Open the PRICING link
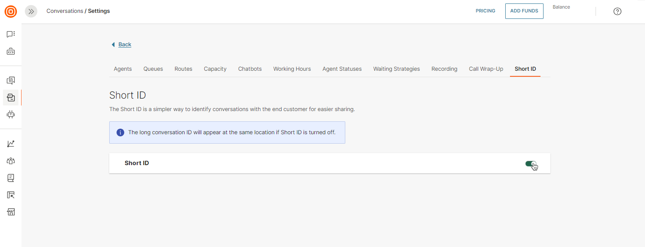Viewport: 645px width, 247px height. (x=485, y=11)
